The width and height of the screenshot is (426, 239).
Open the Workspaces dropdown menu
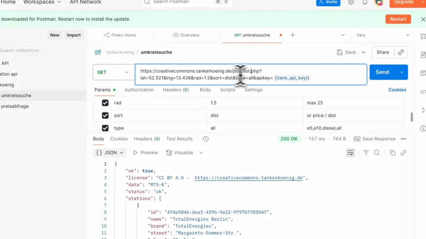pos(42,2)
